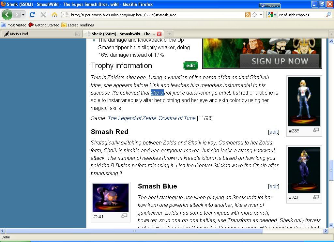Click the Prevx dropdown in title bar
334x242 pixels.
(x=270, y=6)
